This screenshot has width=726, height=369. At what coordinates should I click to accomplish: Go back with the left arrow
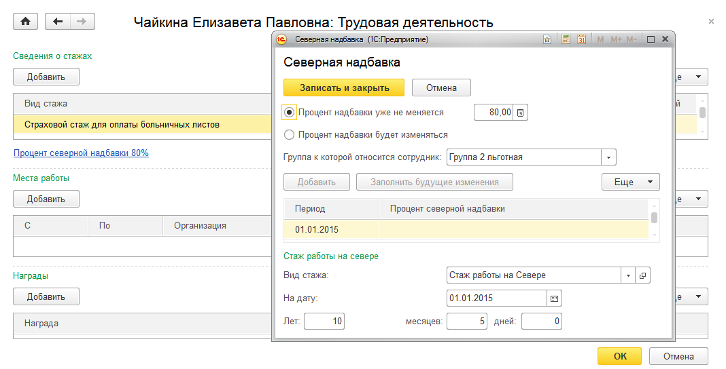pos(58,22)
